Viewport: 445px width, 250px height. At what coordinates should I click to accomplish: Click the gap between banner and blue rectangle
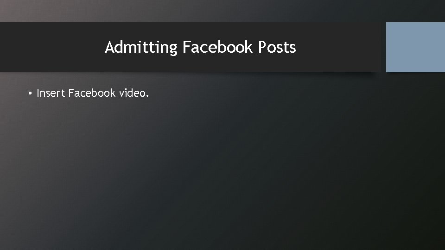384,47
